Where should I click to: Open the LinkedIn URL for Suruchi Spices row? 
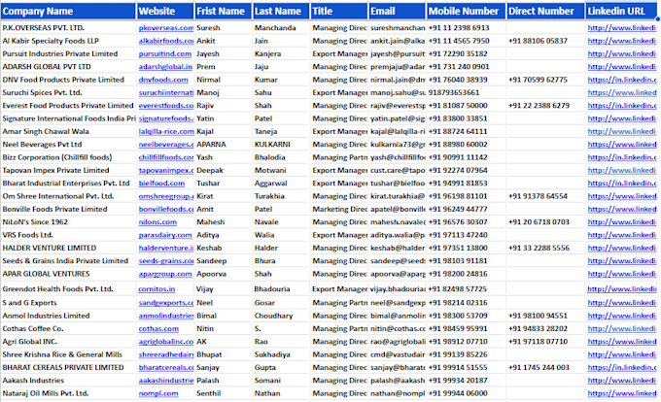pos(622,92)
